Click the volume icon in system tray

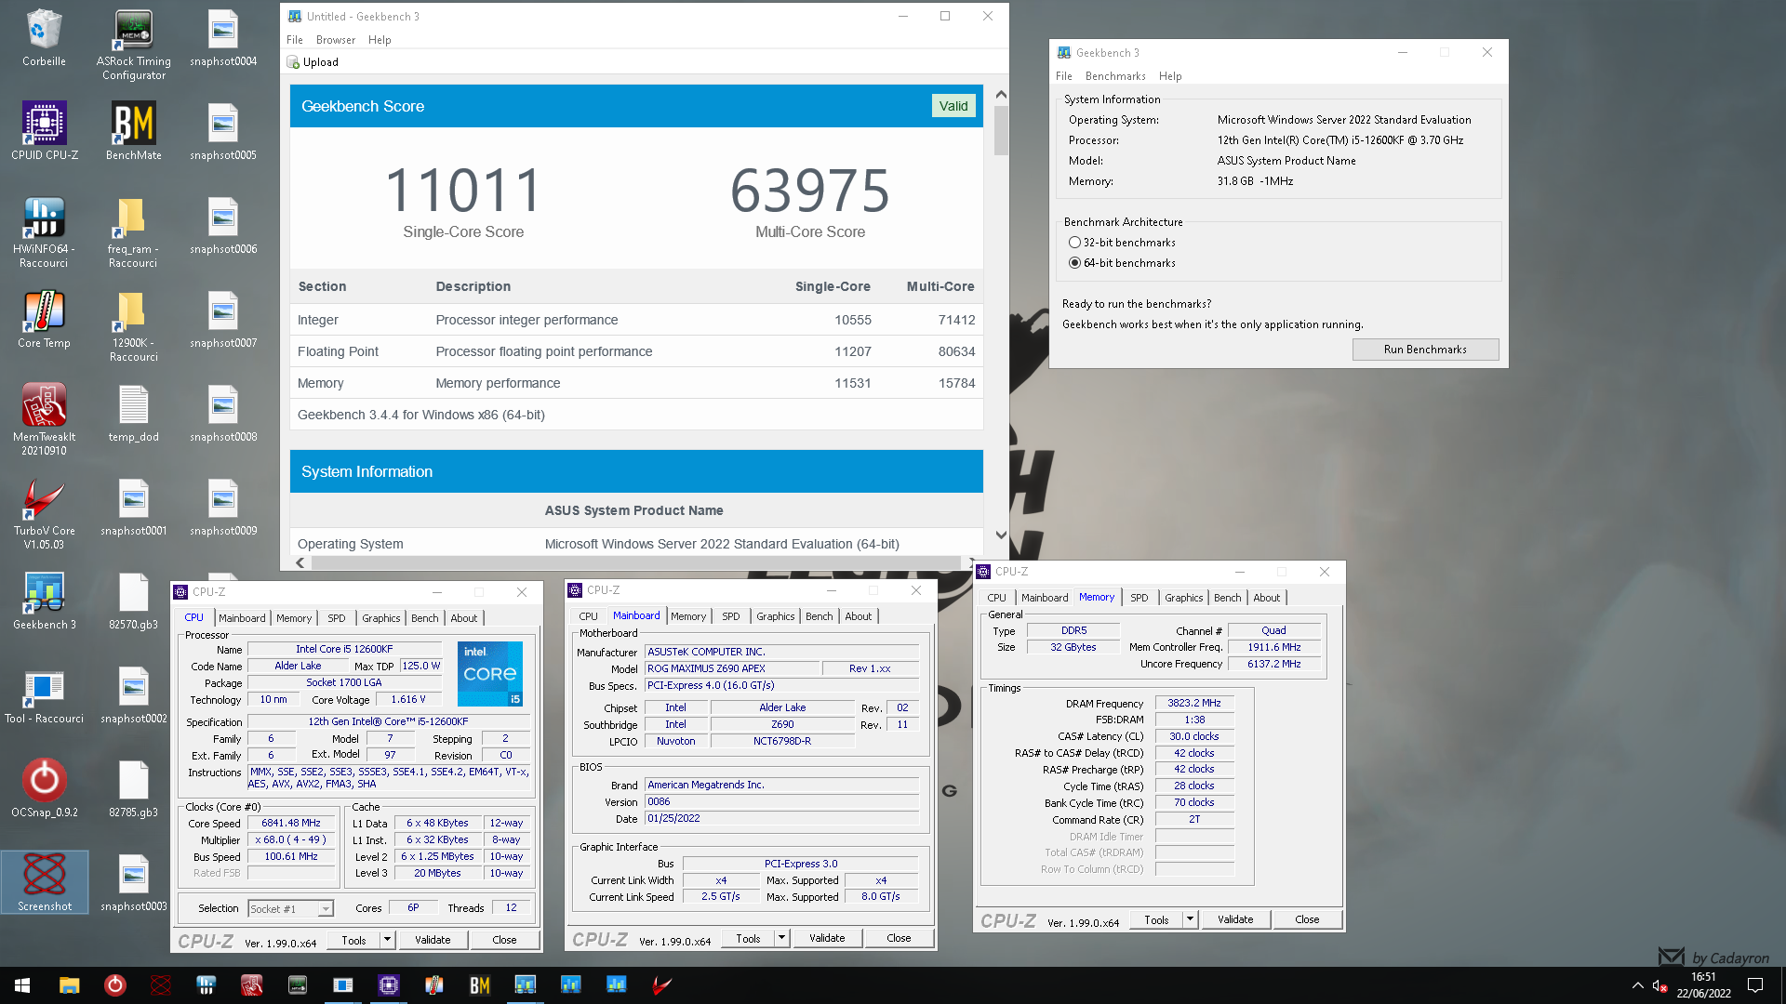click(1659, 985)
